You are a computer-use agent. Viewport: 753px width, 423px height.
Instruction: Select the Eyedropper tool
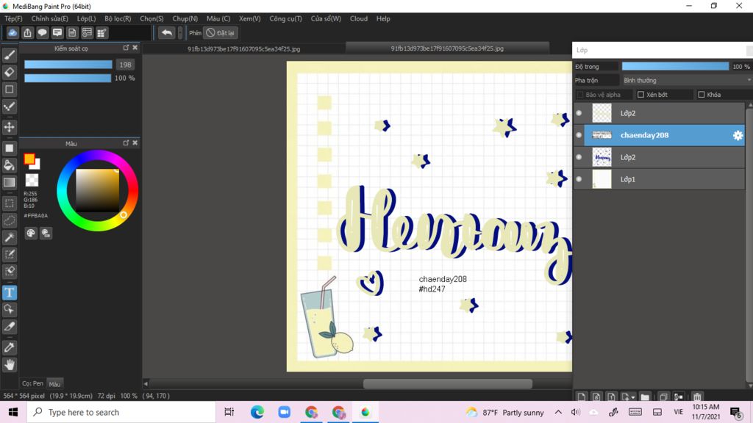(x=10, y=347)
